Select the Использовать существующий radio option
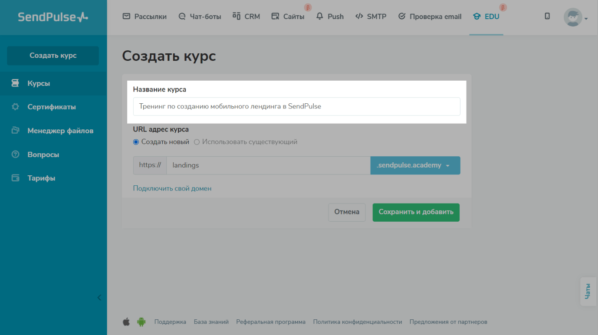Viewport: 598px width, 335px height. (197, 142)
